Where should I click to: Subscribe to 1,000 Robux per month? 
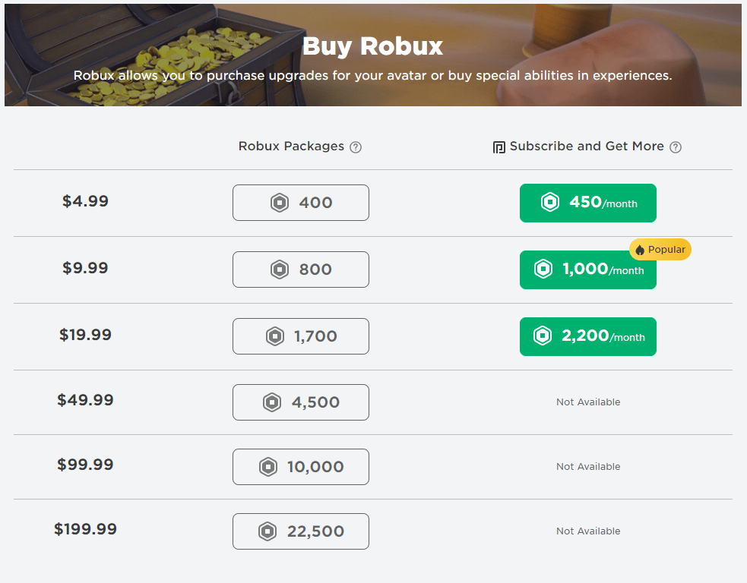tap(588, 269)
